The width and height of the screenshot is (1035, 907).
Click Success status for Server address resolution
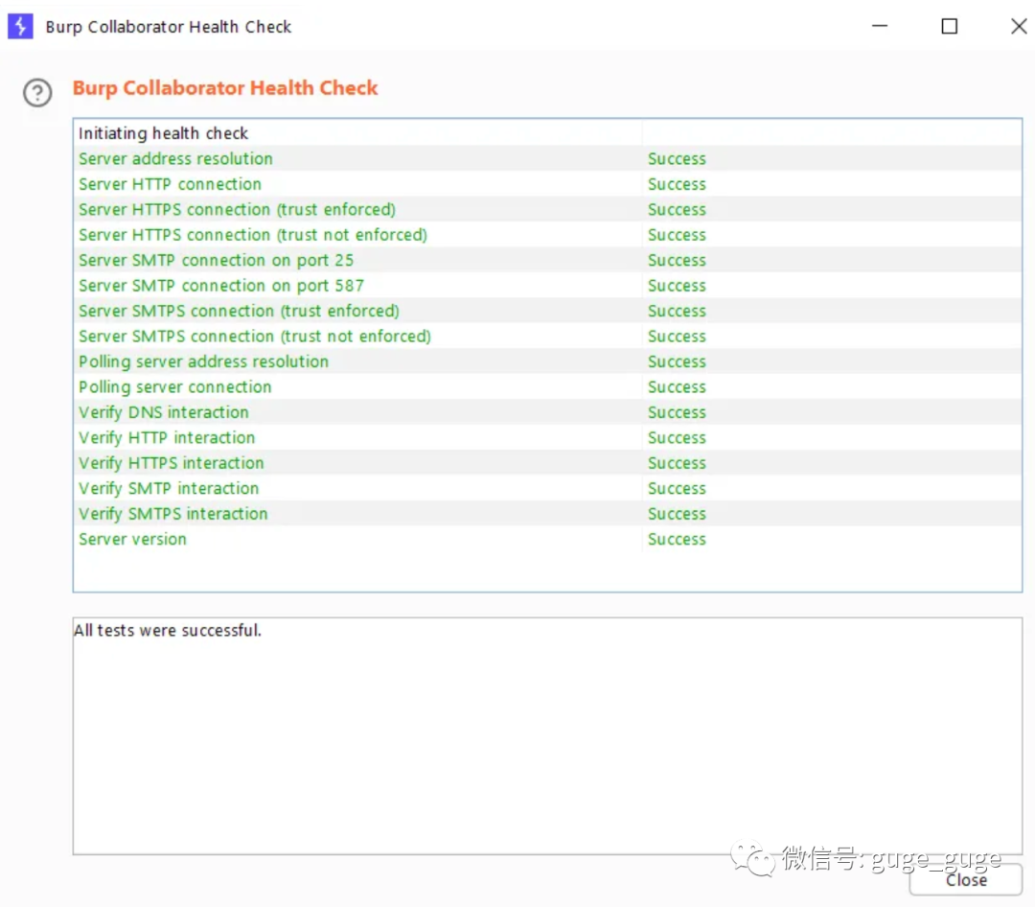pyautogui.click(x=677, y=158)
